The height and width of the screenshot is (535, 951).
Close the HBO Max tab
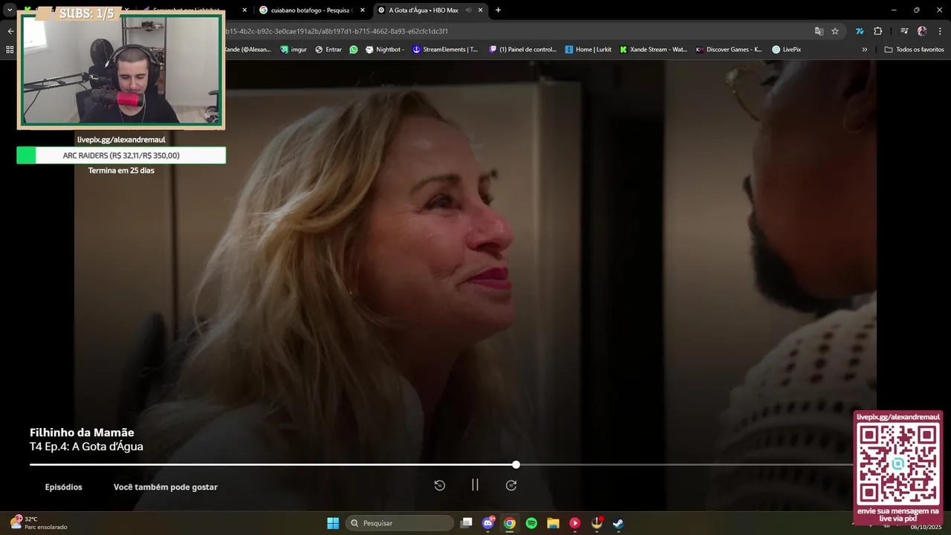click(x=481, y=10)
